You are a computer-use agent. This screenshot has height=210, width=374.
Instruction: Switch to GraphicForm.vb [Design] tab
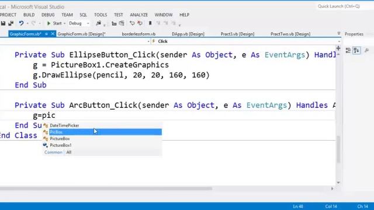[x=82, y=34]
